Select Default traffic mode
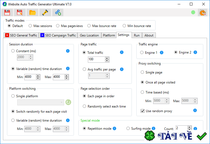The width and height of the screenshot is (210, 144). [15, 26]
